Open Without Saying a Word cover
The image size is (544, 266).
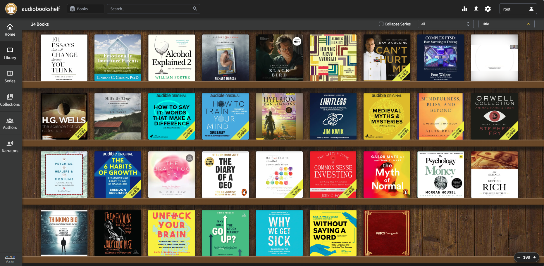click(333, 233)
